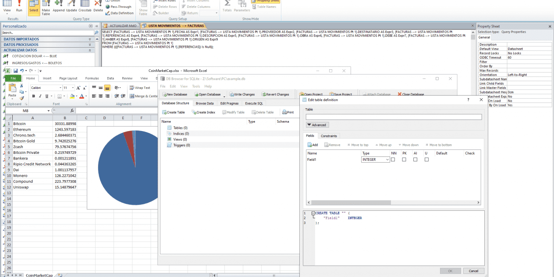Viewport: 554px width, 277px height.
Task: Click the Save icon in Excel quick access toolbar
Action: (x=15, y=71)
